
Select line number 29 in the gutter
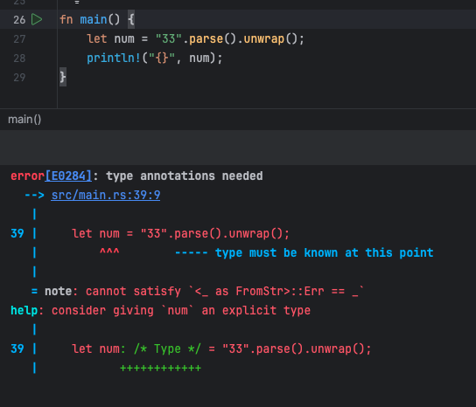[19, 78]
